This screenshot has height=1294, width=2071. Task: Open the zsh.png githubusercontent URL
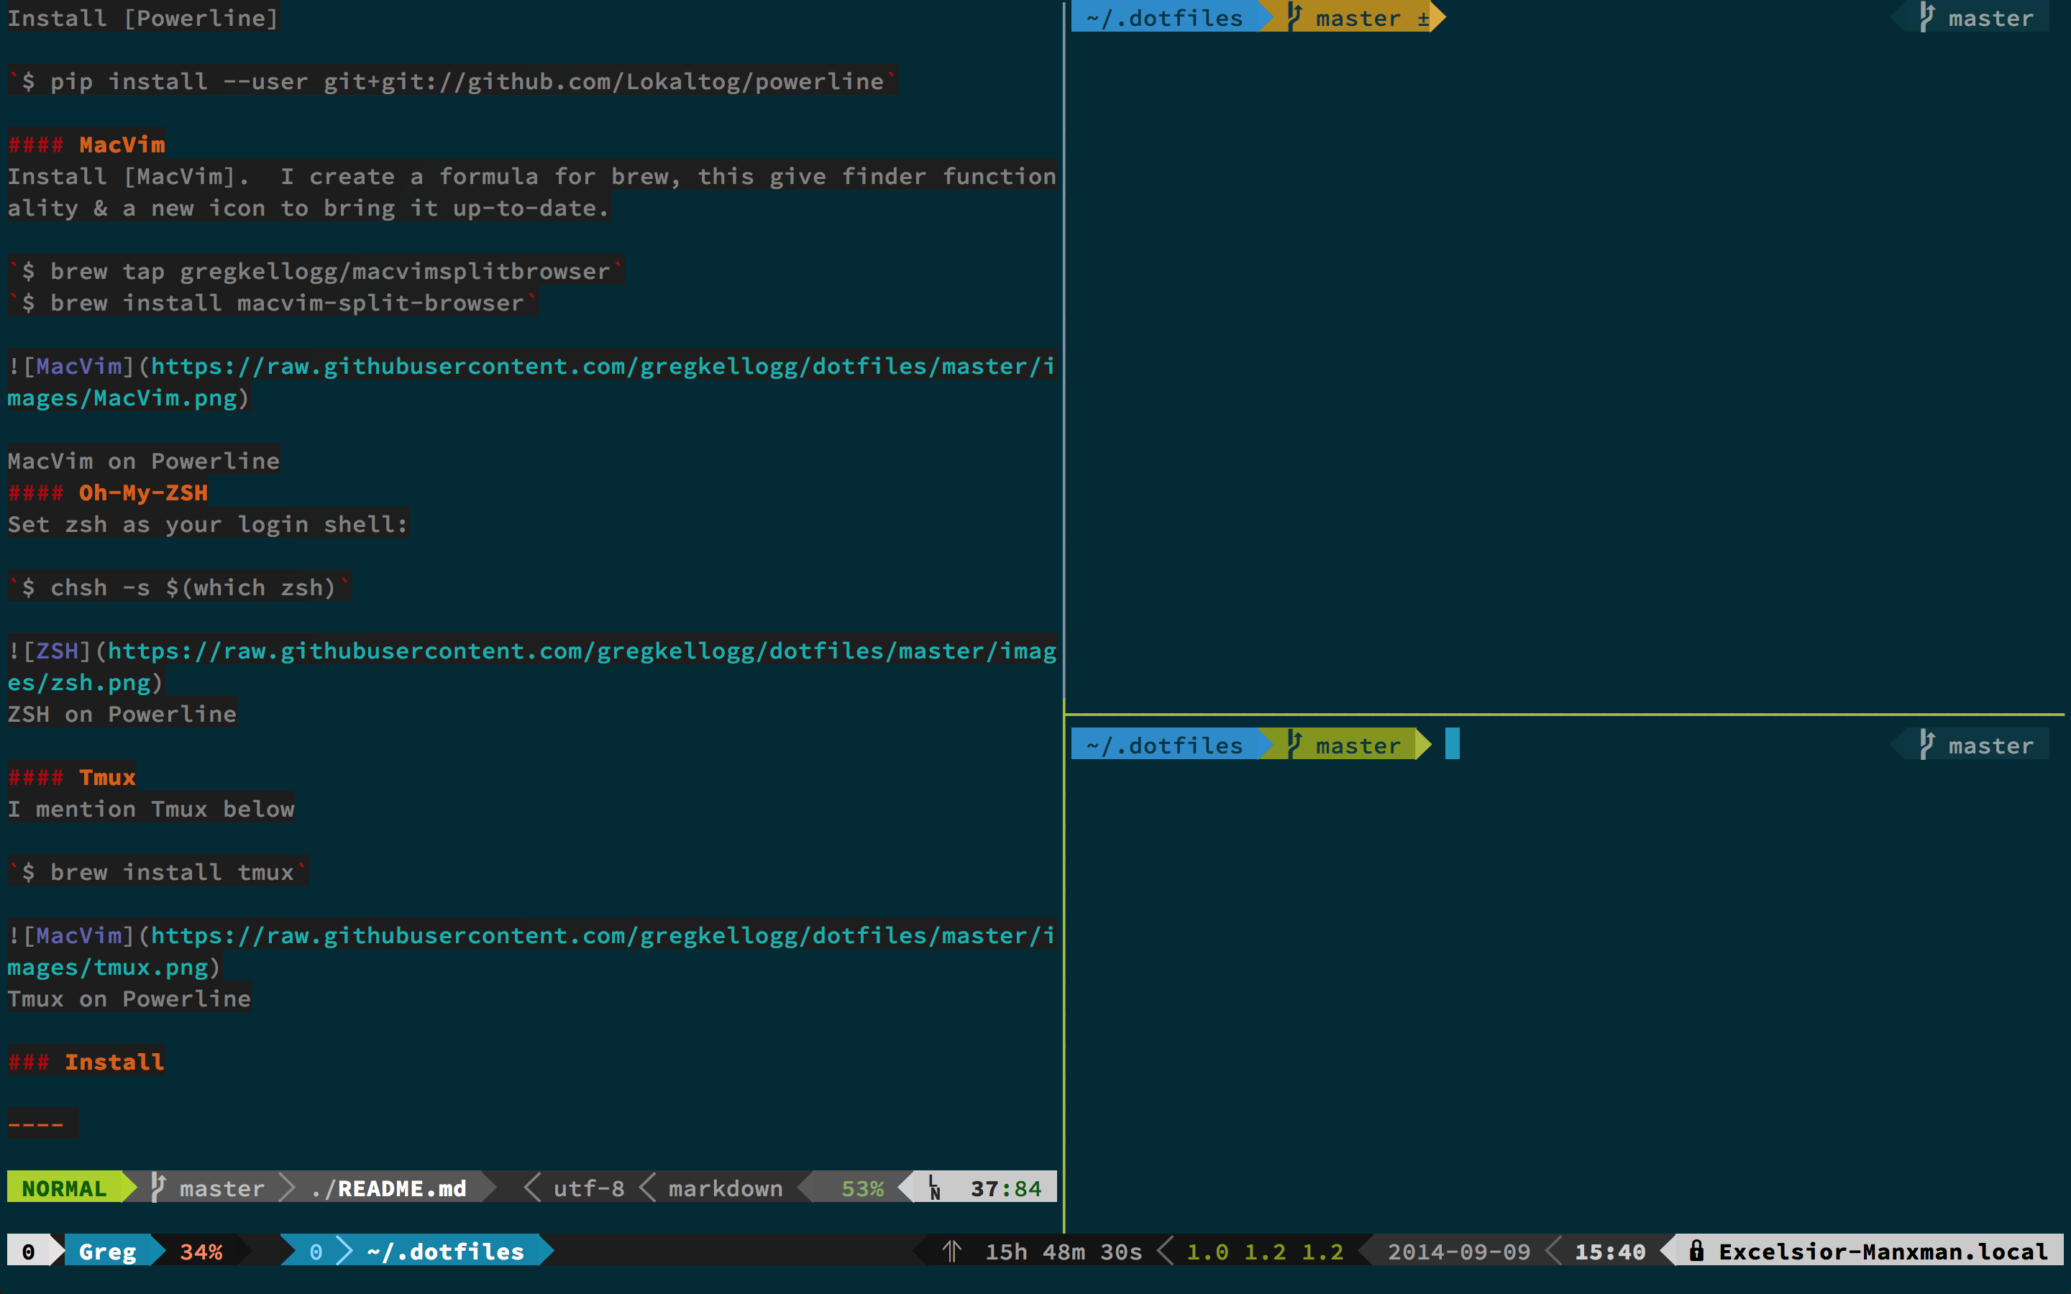tap(582, 651)
